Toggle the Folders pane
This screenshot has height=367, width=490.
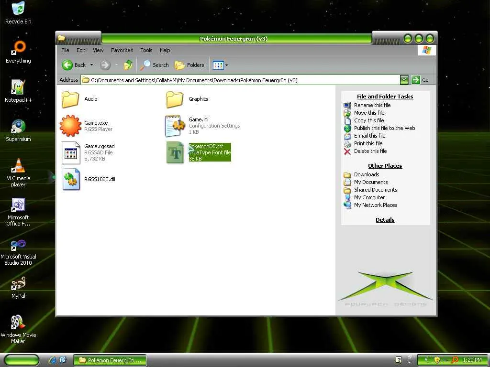(189, 65)
